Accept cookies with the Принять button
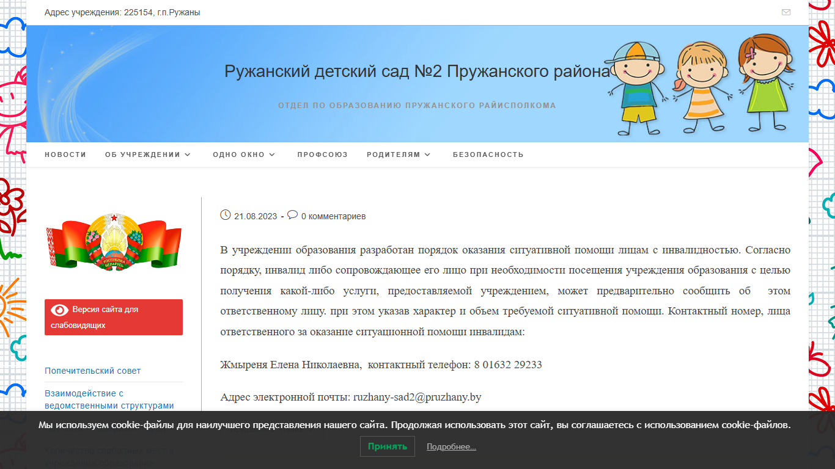Viewport: 835px width, 469px height. [x=388, y=446]
